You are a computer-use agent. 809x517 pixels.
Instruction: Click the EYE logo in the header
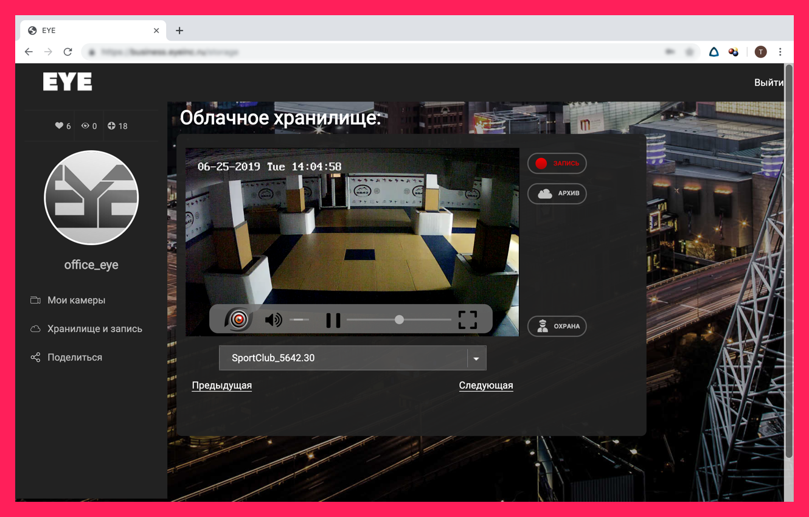coord(68,82)
